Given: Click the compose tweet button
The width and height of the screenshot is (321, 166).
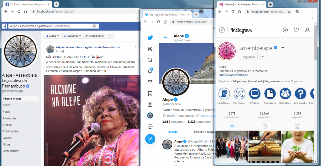Looking at the screenshot, I should coord(150,139).
